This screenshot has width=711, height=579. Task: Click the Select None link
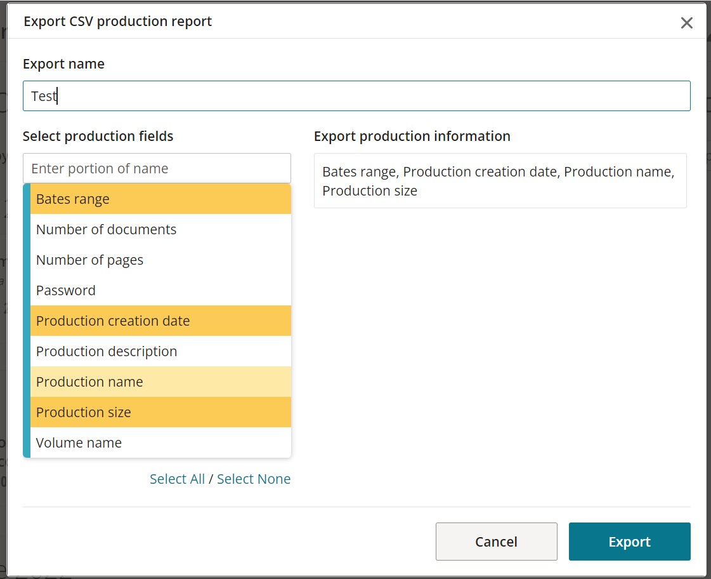(x=254, y=479)
